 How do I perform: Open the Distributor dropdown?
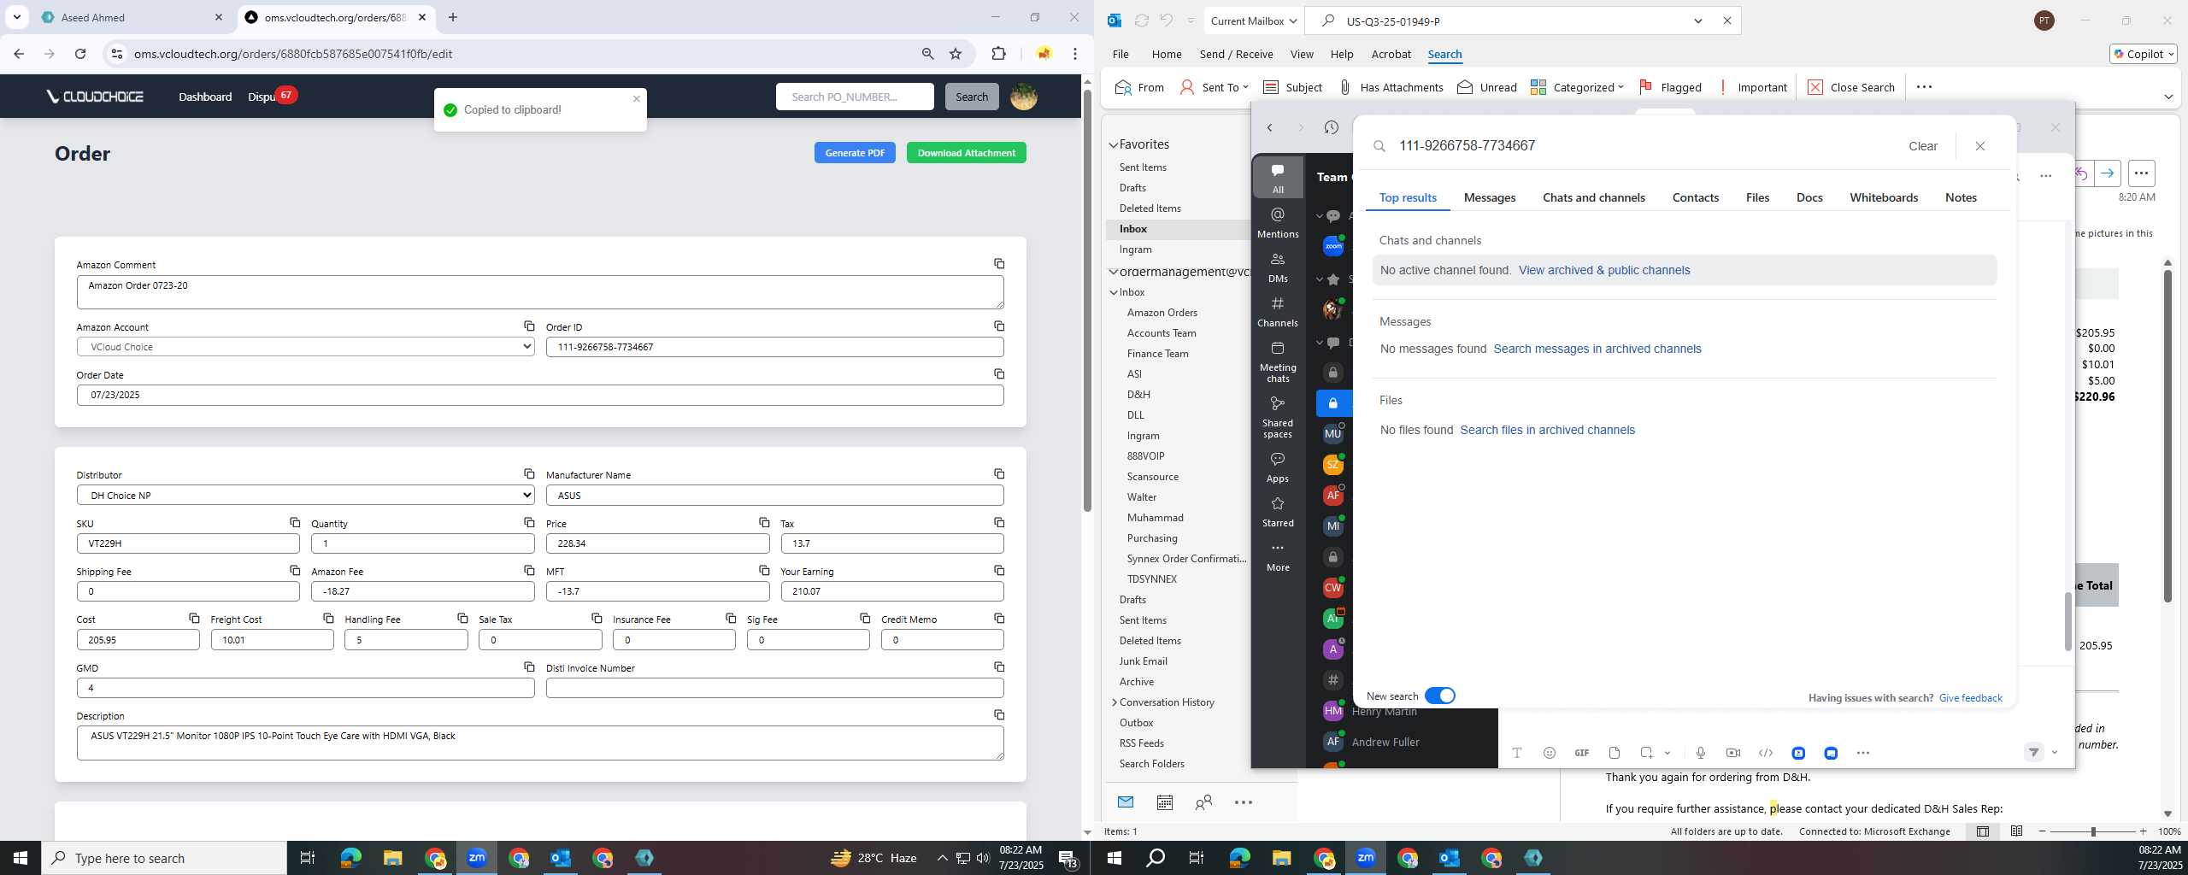(x=305, y=496)
